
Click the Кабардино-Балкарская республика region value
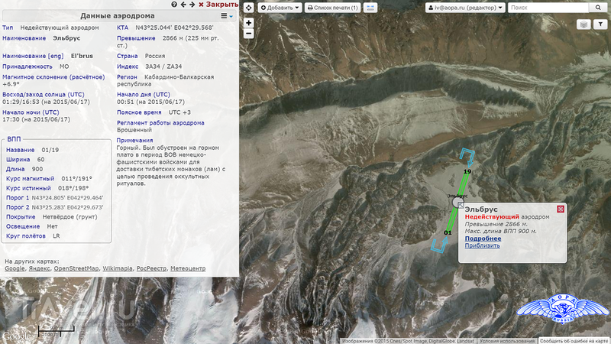pos(166,80)
